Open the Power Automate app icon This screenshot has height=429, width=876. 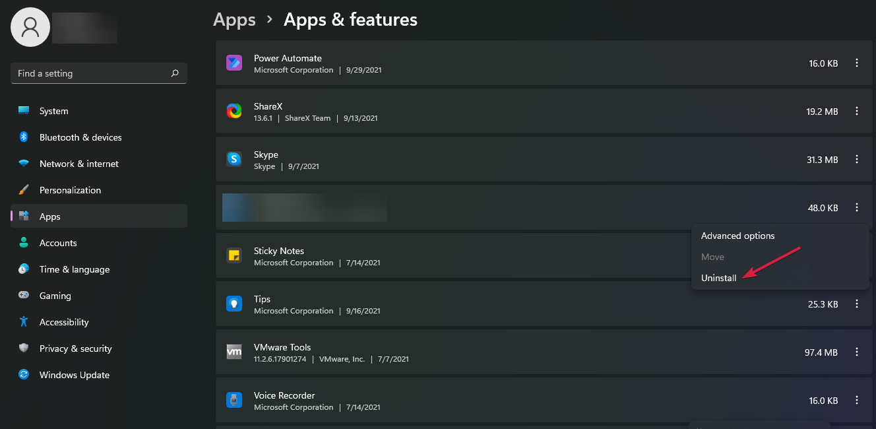pyautogui.click(x=234, y=63)
